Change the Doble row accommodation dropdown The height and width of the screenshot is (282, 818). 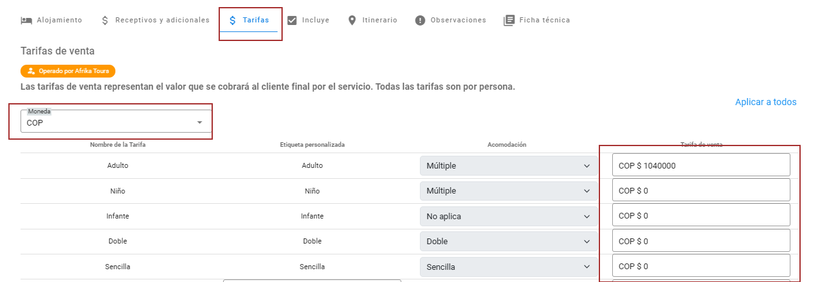(508, 242)
